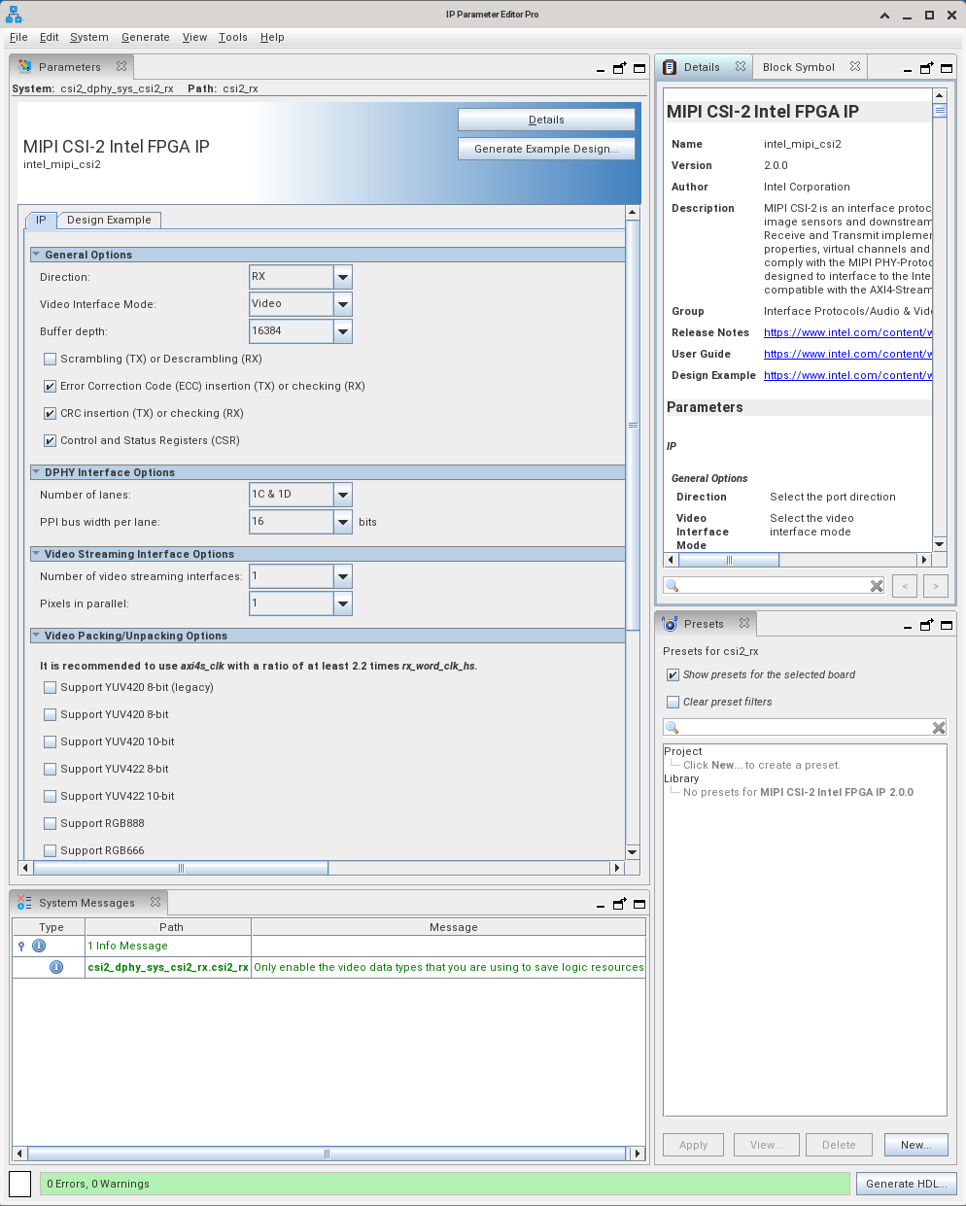The width and height of the screenshot is (966, 1206).
Task: Click the Parameters panel vertical scrollbar
Action: pos(633,425)
